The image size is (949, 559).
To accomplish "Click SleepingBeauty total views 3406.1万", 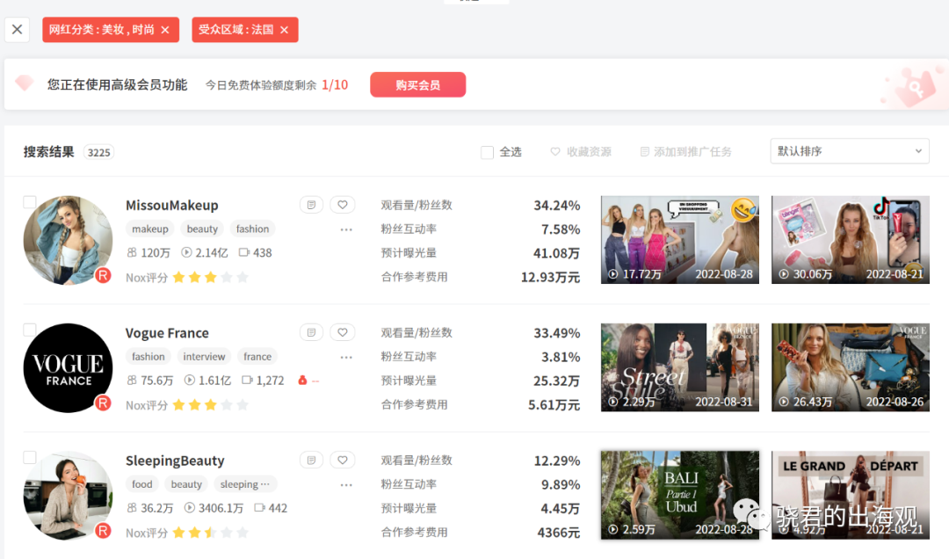I will click(214, 508).
